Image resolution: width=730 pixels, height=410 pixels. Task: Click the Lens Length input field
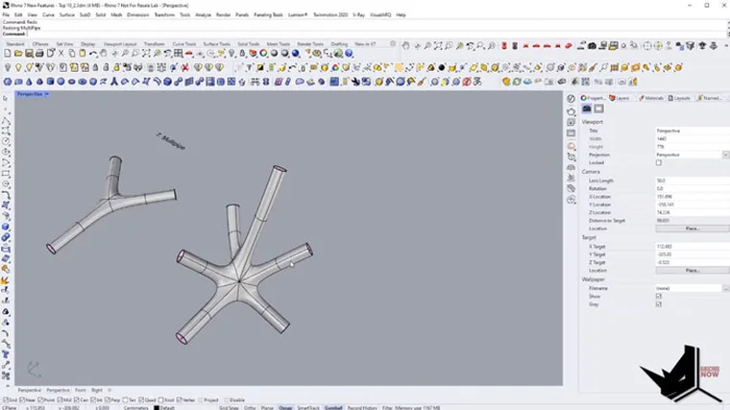689,181
